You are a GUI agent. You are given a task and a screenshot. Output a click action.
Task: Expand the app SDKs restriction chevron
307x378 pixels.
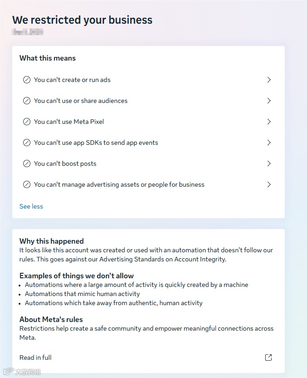pyautogui.click(x=269, y=143)
